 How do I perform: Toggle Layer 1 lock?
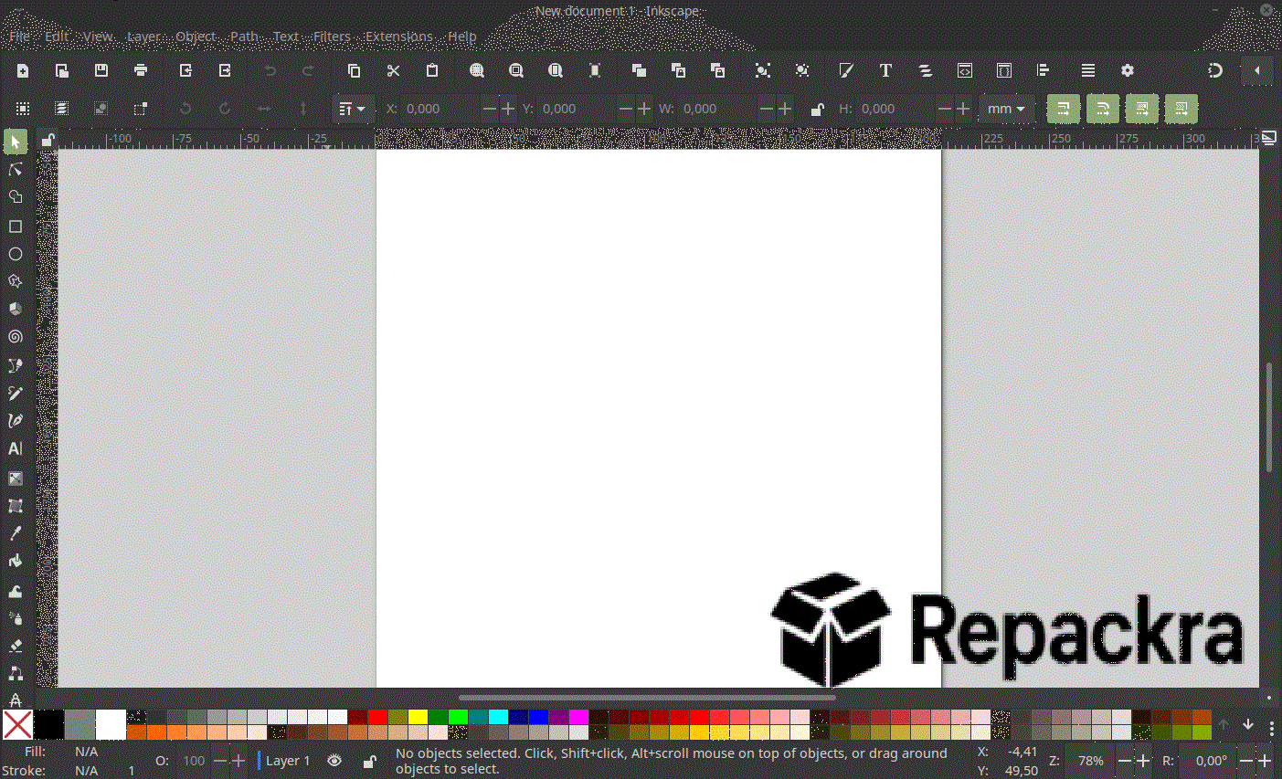369,761
